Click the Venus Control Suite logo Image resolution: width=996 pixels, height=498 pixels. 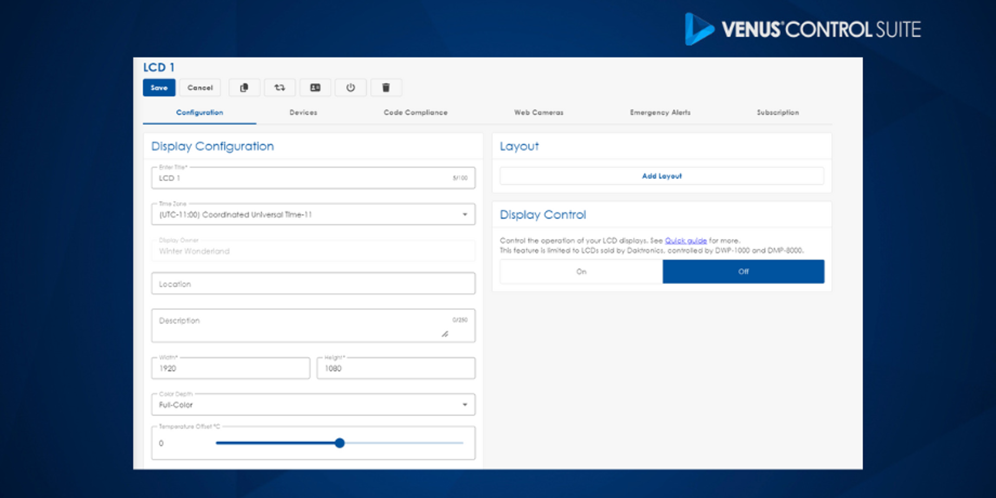pos(803,29)
